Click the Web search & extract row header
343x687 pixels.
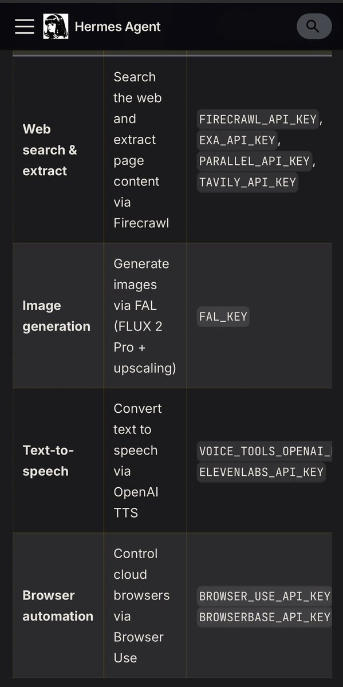click(50, 150)
